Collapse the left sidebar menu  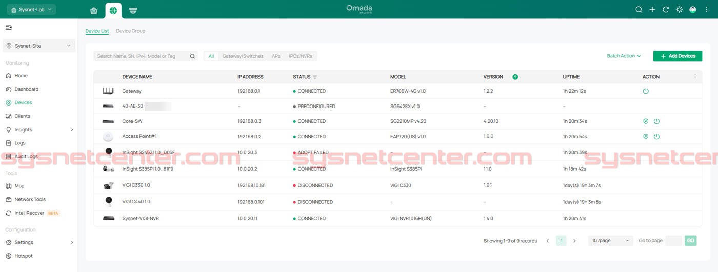(9, 27)
